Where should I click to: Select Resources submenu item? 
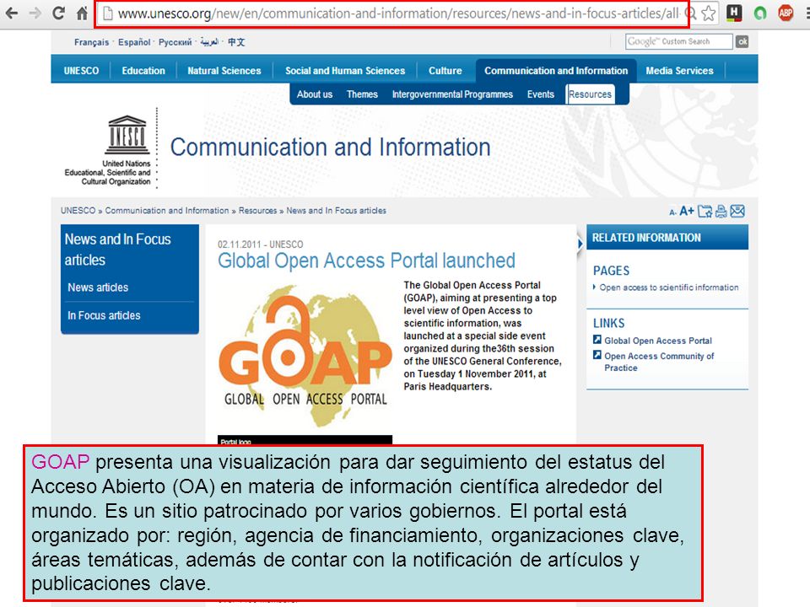click(x=590, y=94)
